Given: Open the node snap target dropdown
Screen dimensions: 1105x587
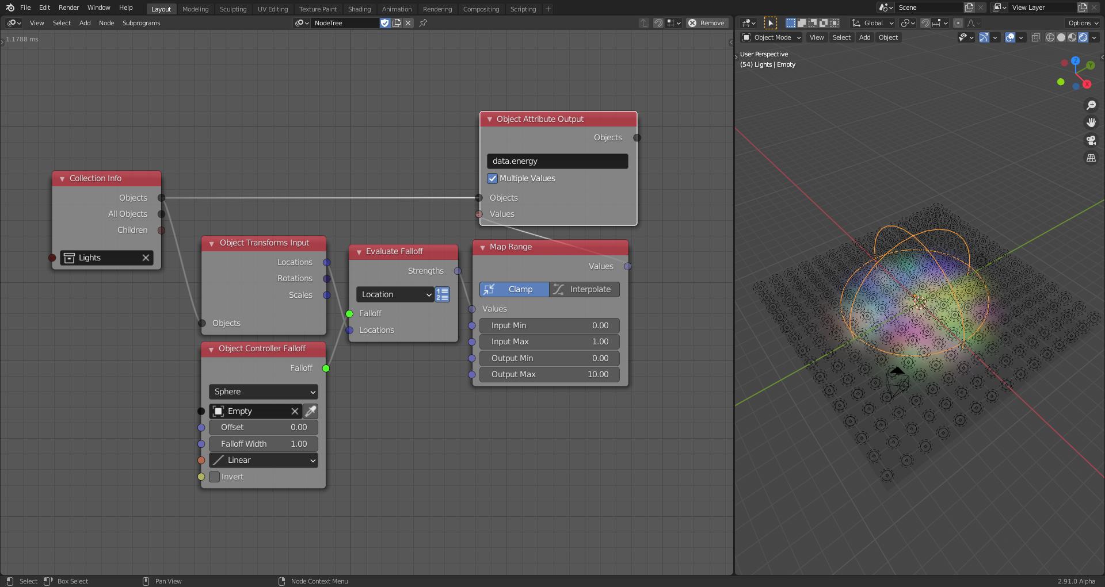Looking at the screenshot, I should click(674, 23).
